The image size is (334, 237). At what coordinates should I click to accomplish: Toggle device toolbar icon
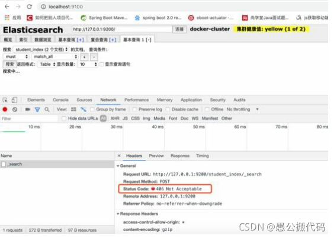pyautogui.click(x=14, y=100)
